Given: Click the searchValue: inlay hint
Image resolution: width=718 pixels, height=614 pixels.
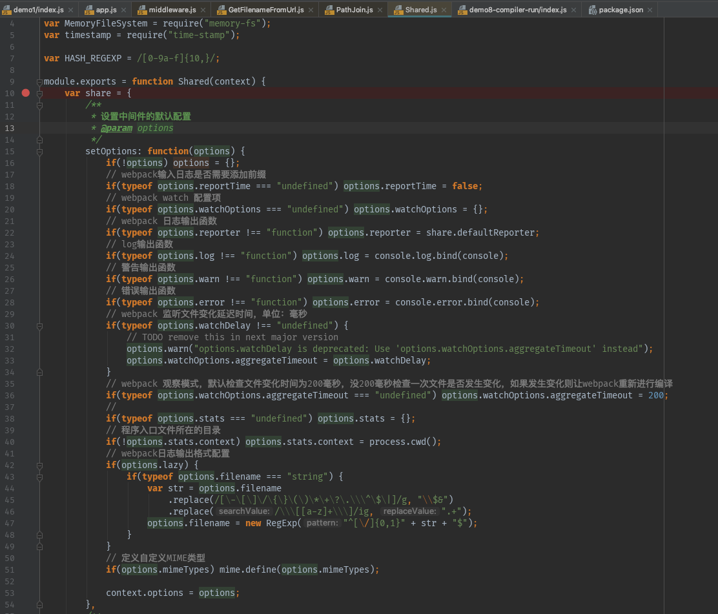Looking at the screenshot, I should pos(244,511).
